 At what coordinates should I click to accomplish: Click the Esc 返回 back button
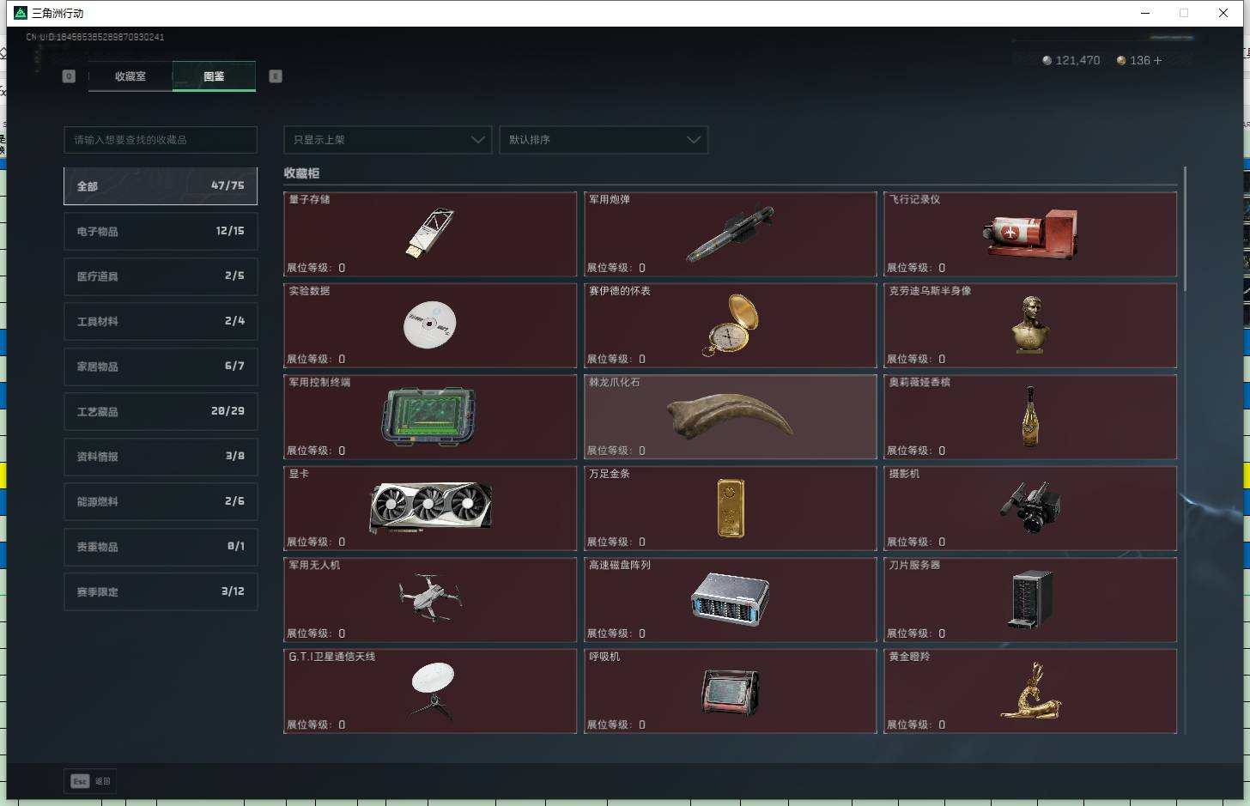pyautogui.click(x=90, y=781)
